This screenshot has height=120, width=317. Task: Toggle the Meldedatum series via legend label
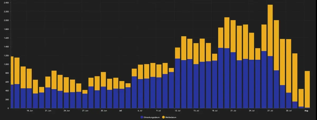pyautogui.click(x=171, y=117)
